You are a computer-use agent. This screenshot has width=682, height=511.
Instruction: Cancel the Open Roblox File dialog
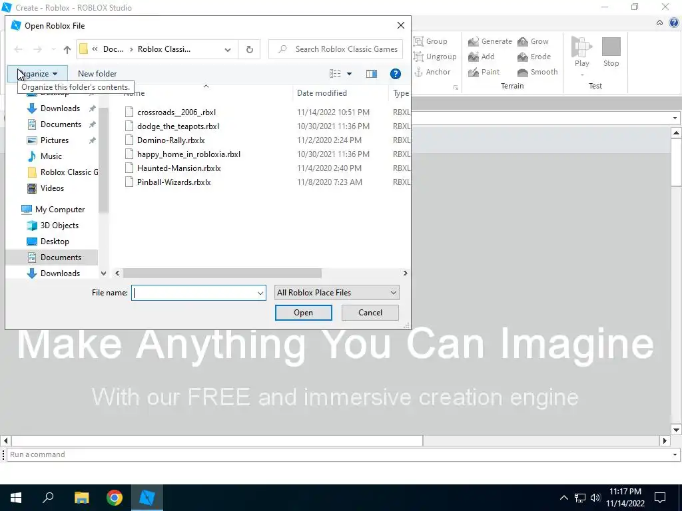click(x=370, y=313)
